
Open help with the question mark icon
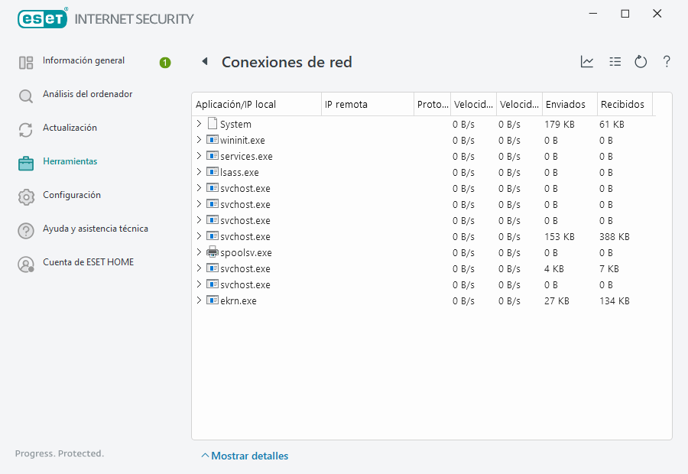667,62
